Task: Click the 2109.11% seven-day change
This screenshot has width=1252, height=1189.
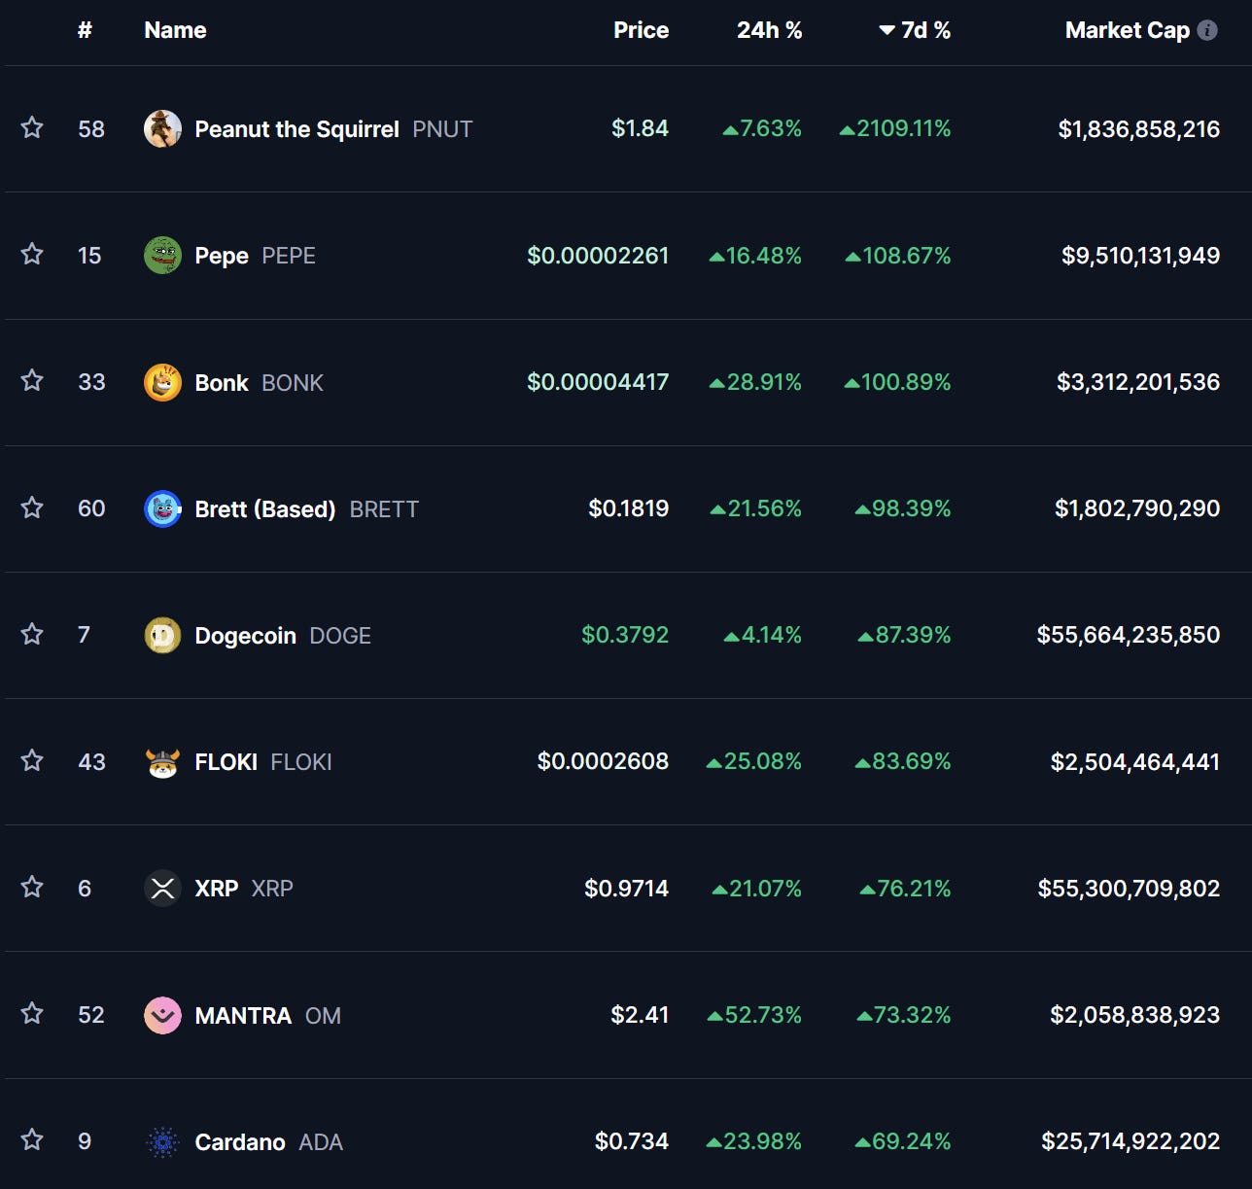Action: click(x=895, y=128)
